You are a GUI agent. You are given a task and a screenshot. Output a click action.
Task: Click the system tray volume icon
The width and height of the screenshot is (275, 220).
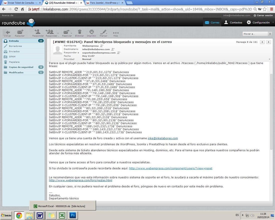coord(252,215)
